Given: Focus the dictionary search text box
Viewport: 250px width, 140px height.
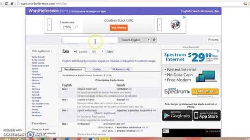Looking at the screenshot, I should pos(90,40).
